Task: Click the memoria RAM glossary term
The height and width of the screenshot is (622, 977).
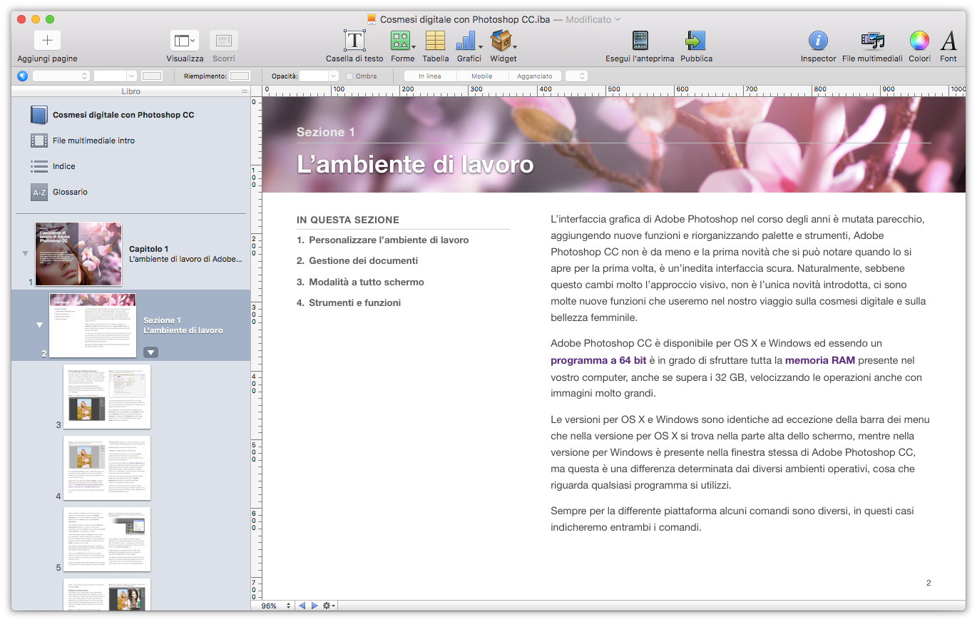Action: point(820,361)
